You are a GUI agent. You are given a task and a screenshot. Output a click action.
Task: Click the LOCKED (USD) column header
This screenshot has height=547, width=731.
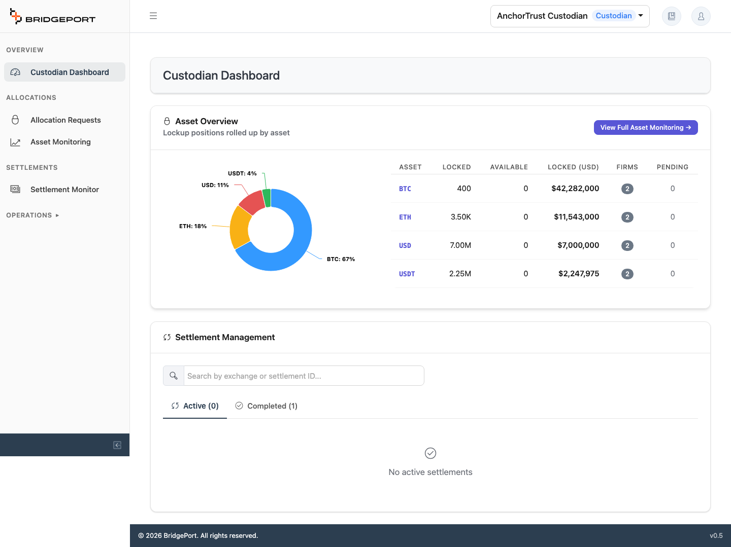[573, 167]
